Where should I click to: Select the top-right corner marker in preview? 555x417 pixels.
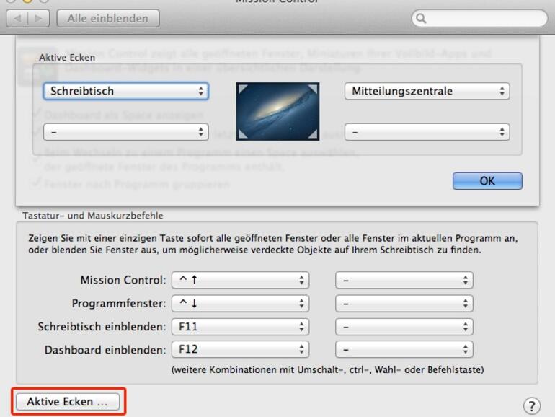point(313,89)
